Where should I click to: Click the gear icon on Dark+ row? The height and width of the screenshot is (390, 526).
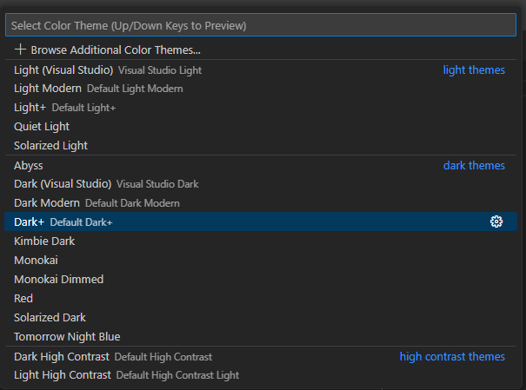click(x=496, y=221)
